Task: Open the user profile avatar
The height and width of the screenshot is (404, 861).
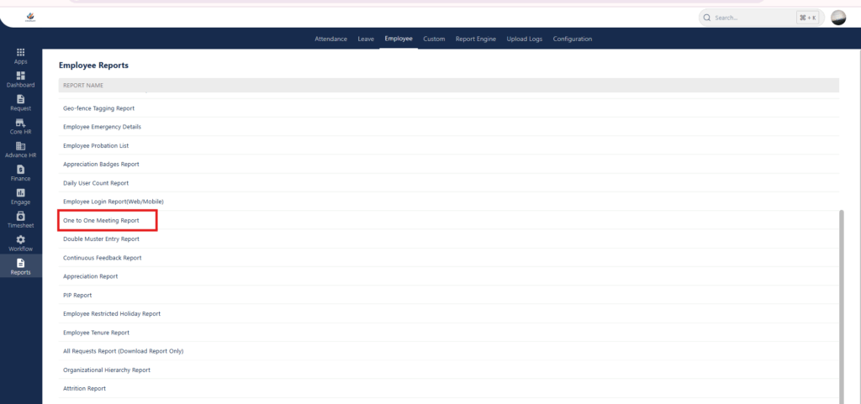Action: coord(838,18)
